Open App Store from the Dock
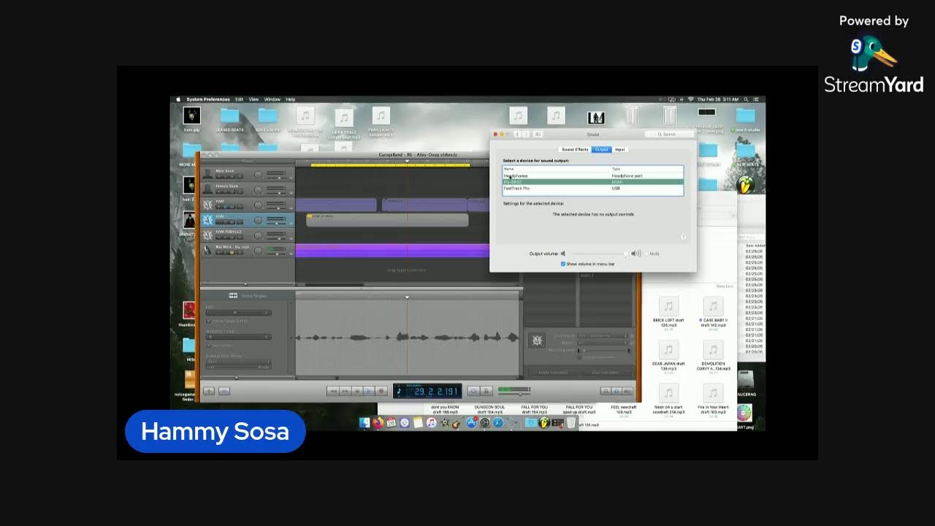935x526 pixels. pyautogui.click(x=471, y=422)
